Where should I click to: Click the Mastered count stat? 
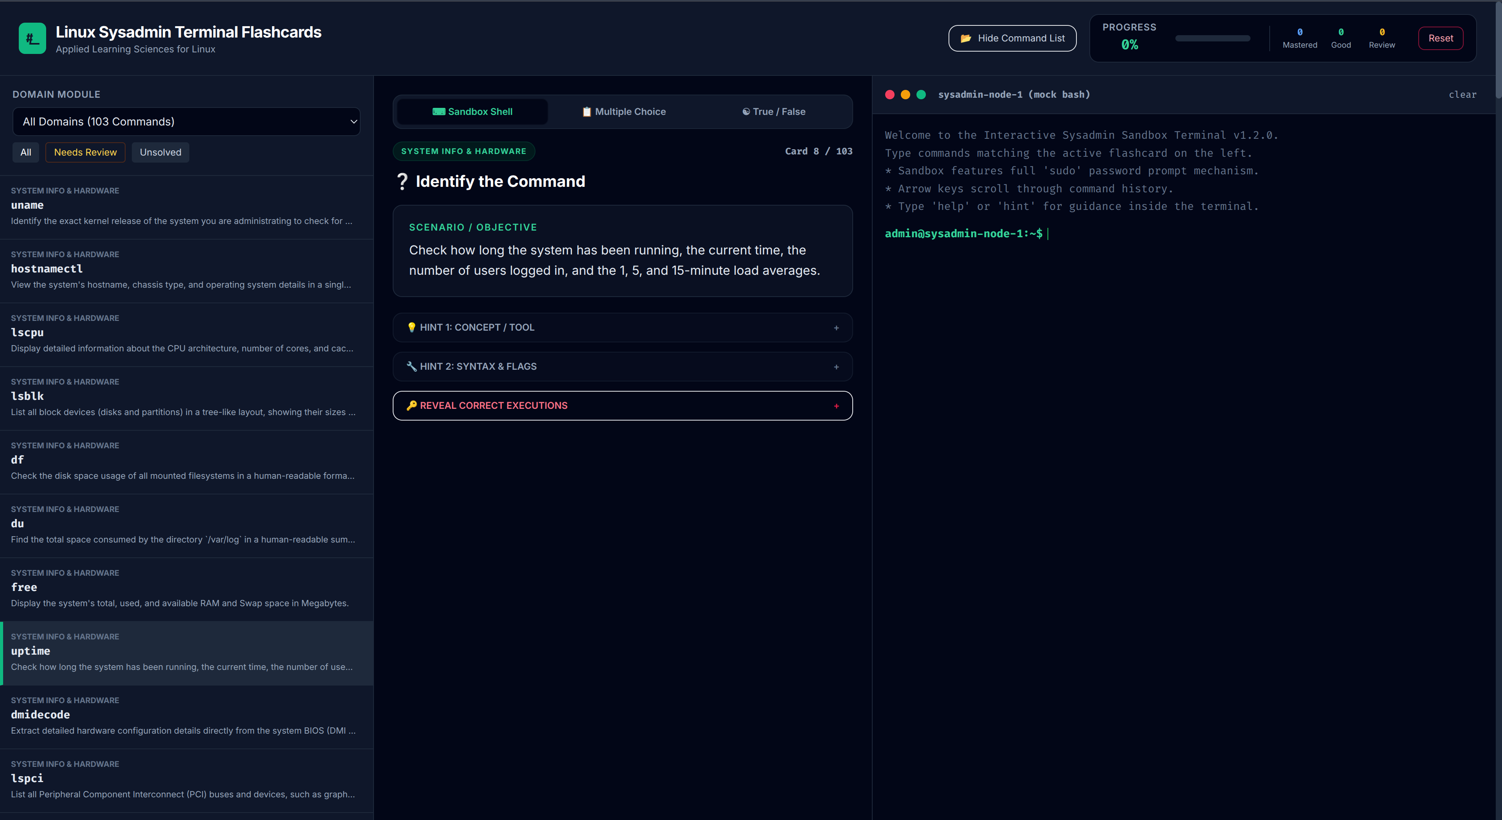pos(1300,38)
